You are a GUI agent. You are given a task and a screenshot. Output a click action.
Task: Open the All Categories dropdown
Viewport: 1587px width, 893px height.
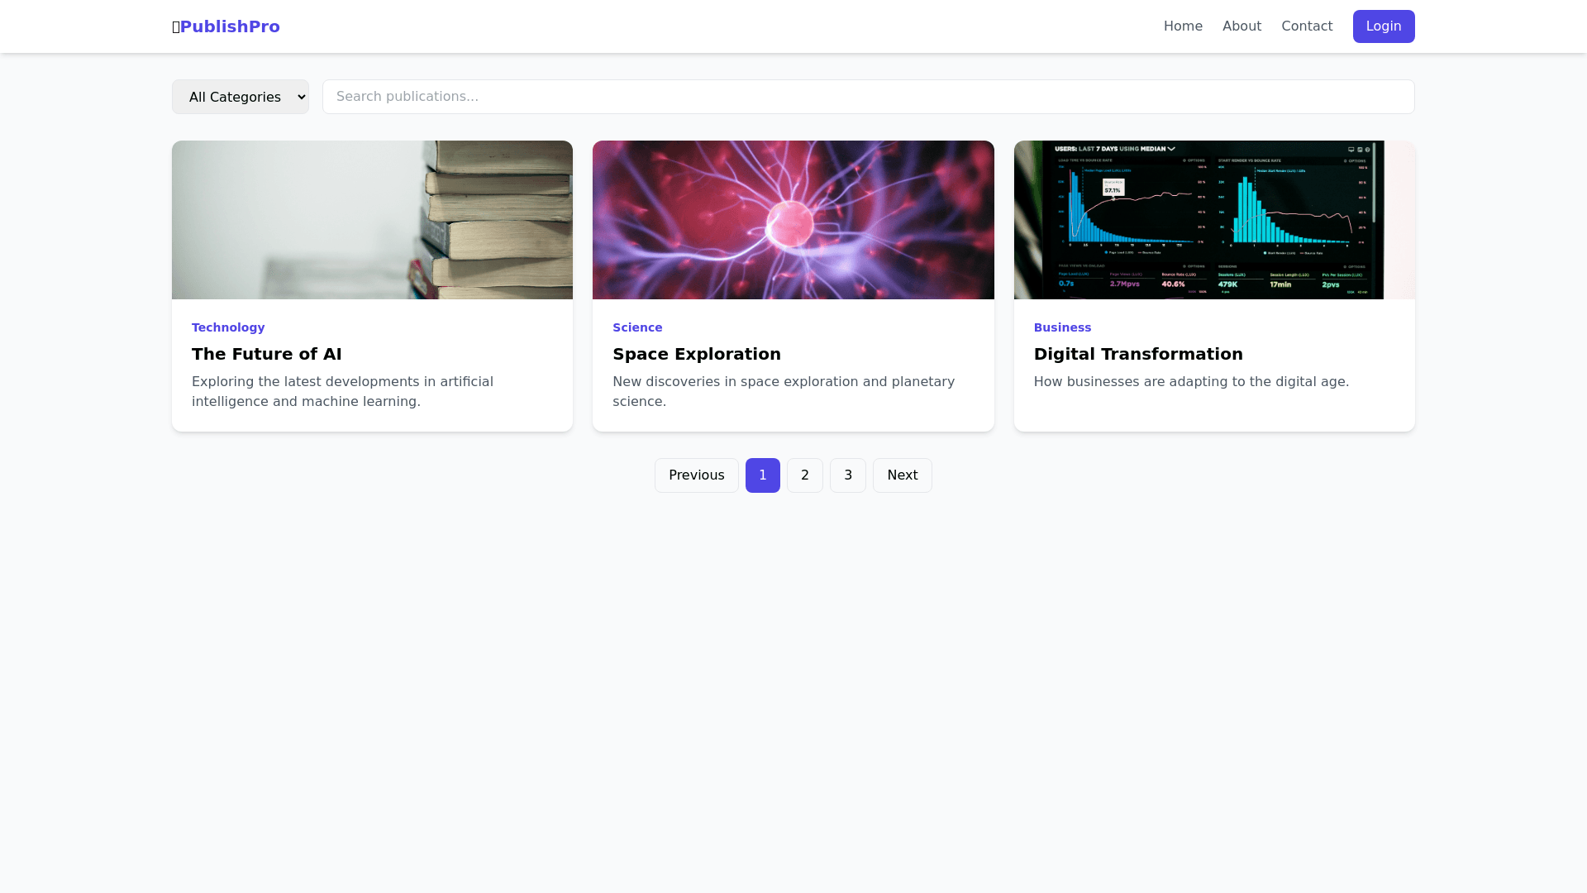pyautogui.click(x=240, y=97)
